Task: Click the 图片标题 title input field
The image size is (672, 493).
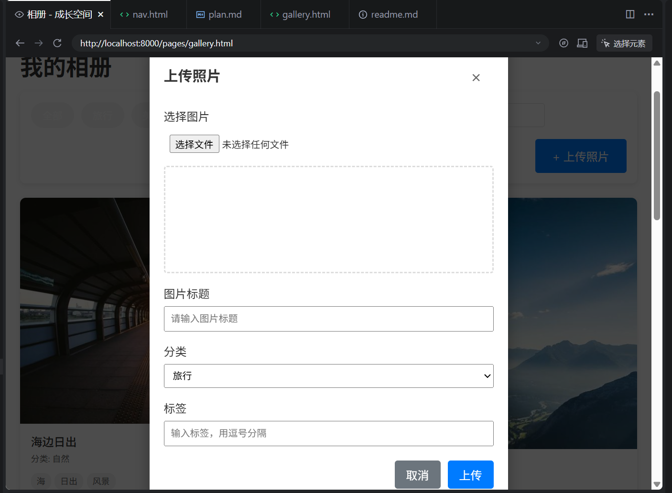Action: [329, 319]
